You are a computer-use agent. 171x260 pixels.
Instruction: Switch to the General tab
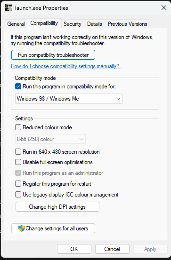click(x=16, y=24)
